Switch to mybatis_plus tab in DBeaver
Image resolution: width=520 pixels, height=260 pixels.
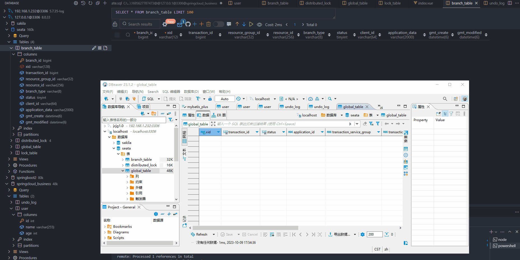pos(195,107)
